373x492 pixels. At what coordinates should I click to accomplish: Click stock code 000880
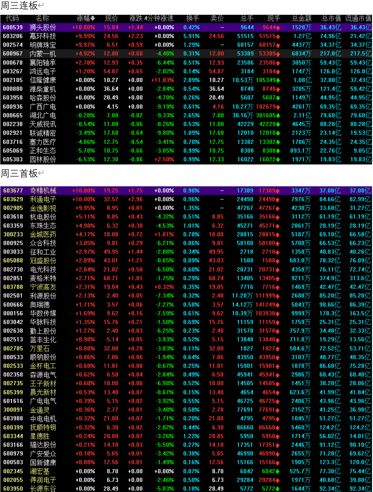[13, 89]
